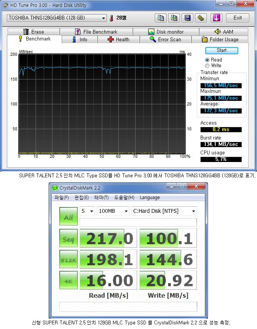257x329 pixels.
Task: Click the Start benchmark button
Action: tap(222, 50)
